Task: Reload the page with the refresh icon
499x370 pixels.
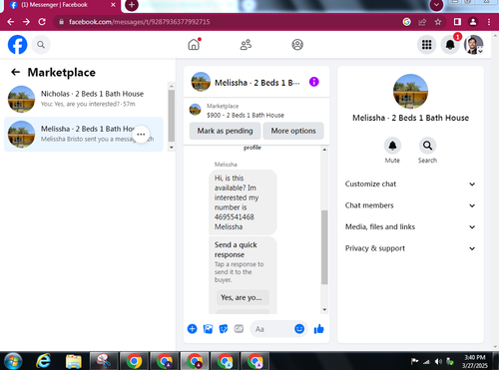Action: (42, 22)
